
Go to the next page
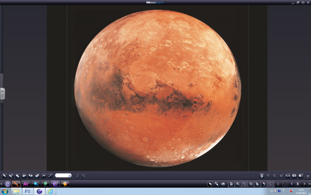[304, 184]
